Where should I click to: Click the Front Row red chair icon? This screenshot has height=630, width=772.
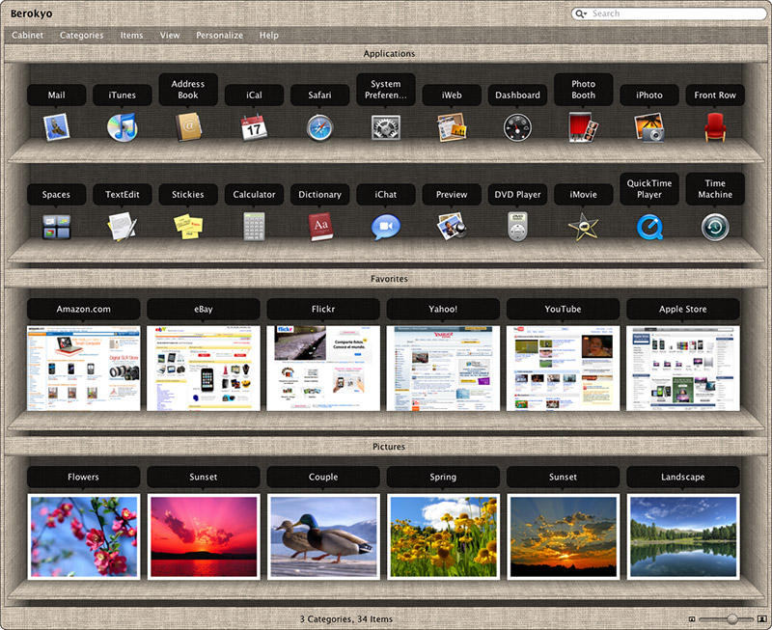715,127
